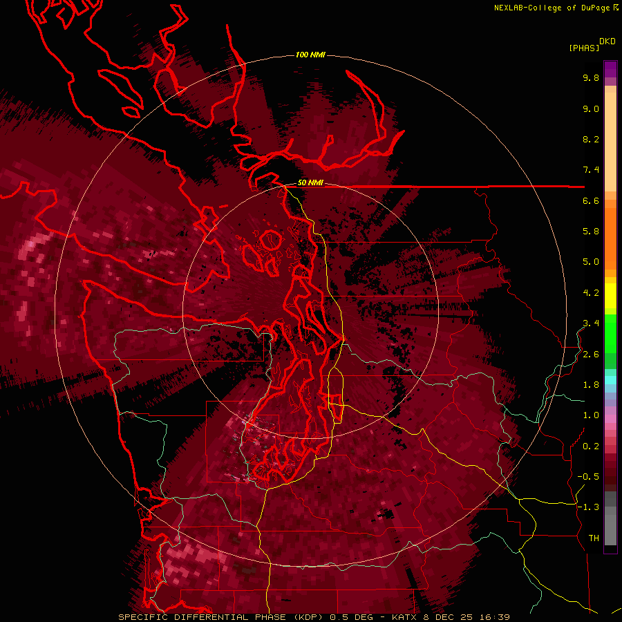The height and width of the screenshot is (622, 622).
Task: Select the 2.6 legend value
Action: 591,355
